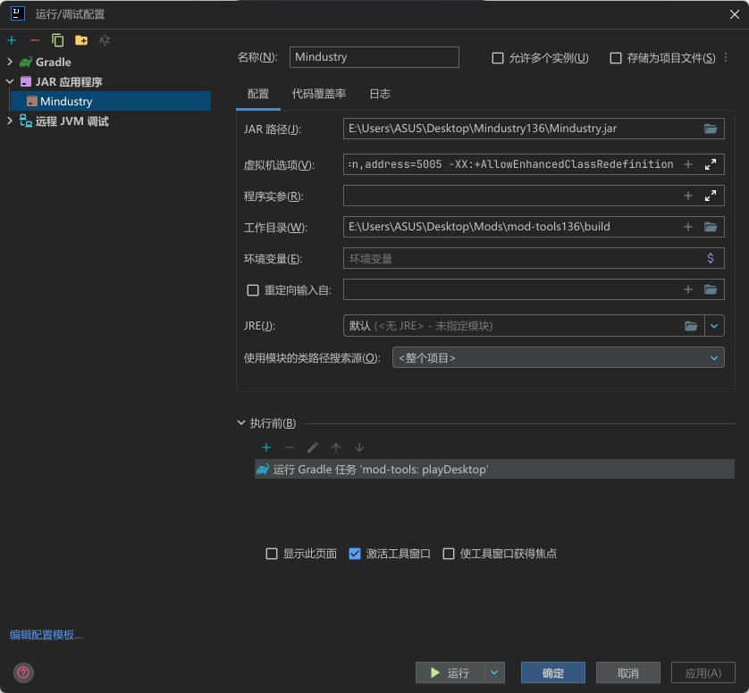Viewport: 749px width, 693px height.
Task: Open the Run button dropdown arrow
Action: 494,673
